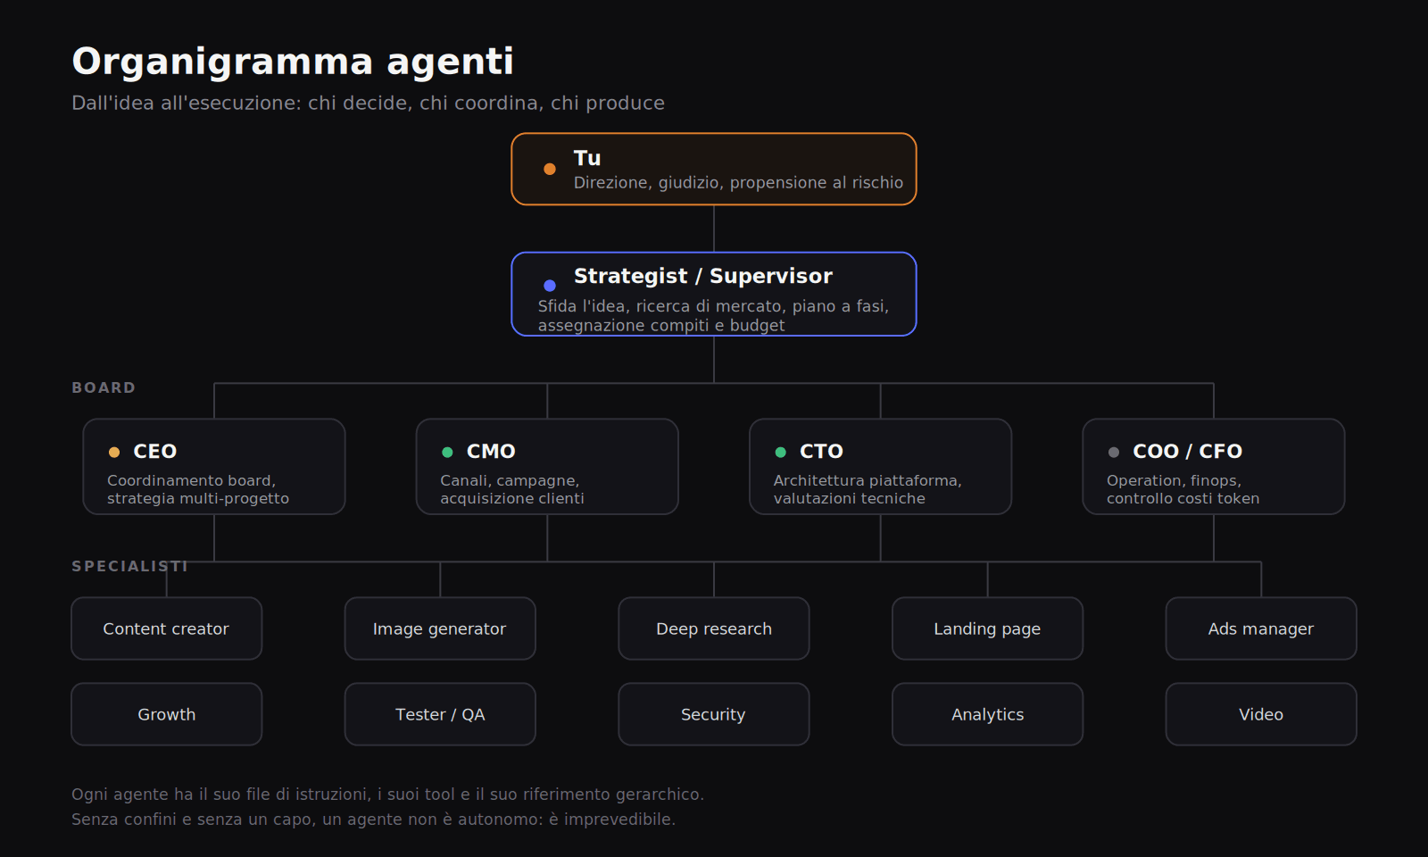Choose the Security specialist box
The width and height of the screenshot is (1428, 857).
pos(714,714)
